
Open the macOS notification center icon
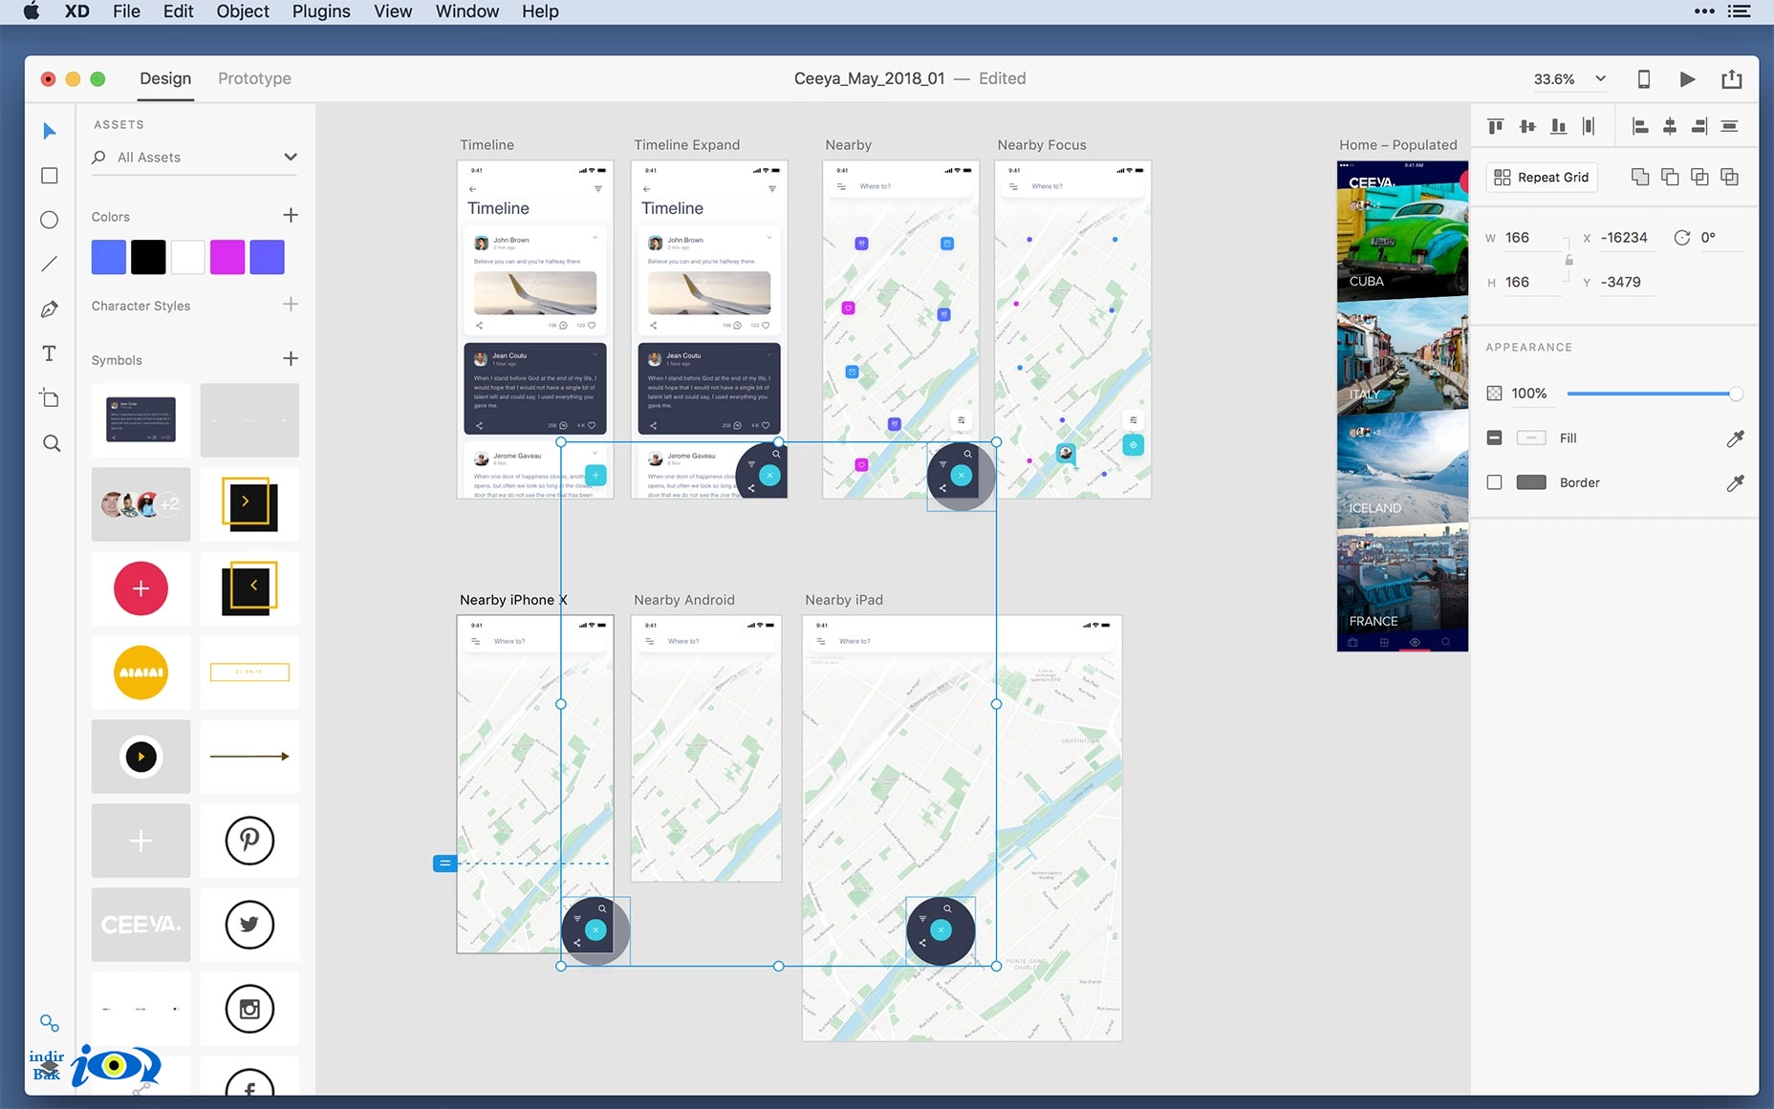pyautogui.click(x=1740, y=11)
